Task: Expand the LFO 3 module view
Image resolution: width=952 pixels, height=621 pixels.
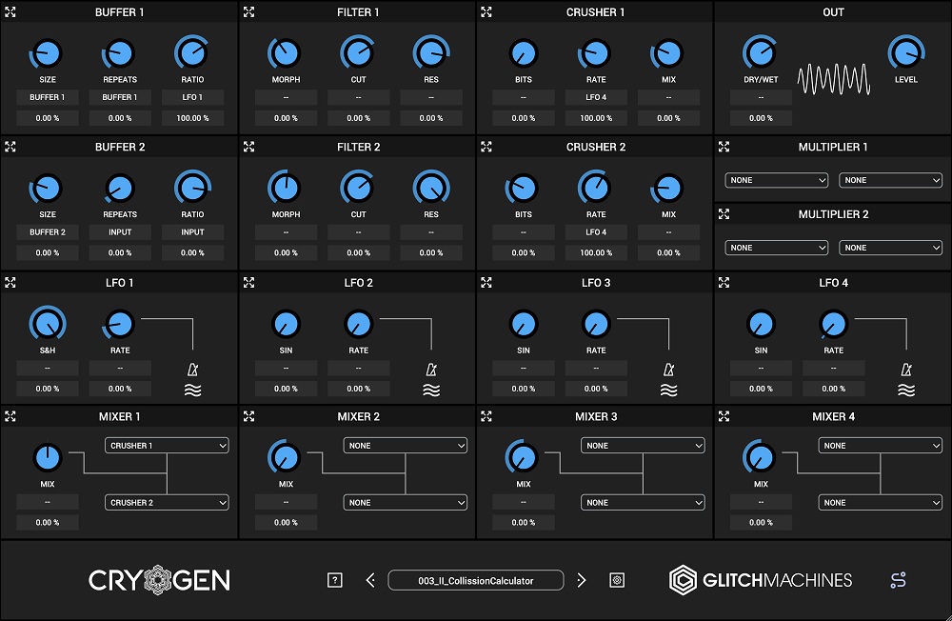Action: coord(486,282)
